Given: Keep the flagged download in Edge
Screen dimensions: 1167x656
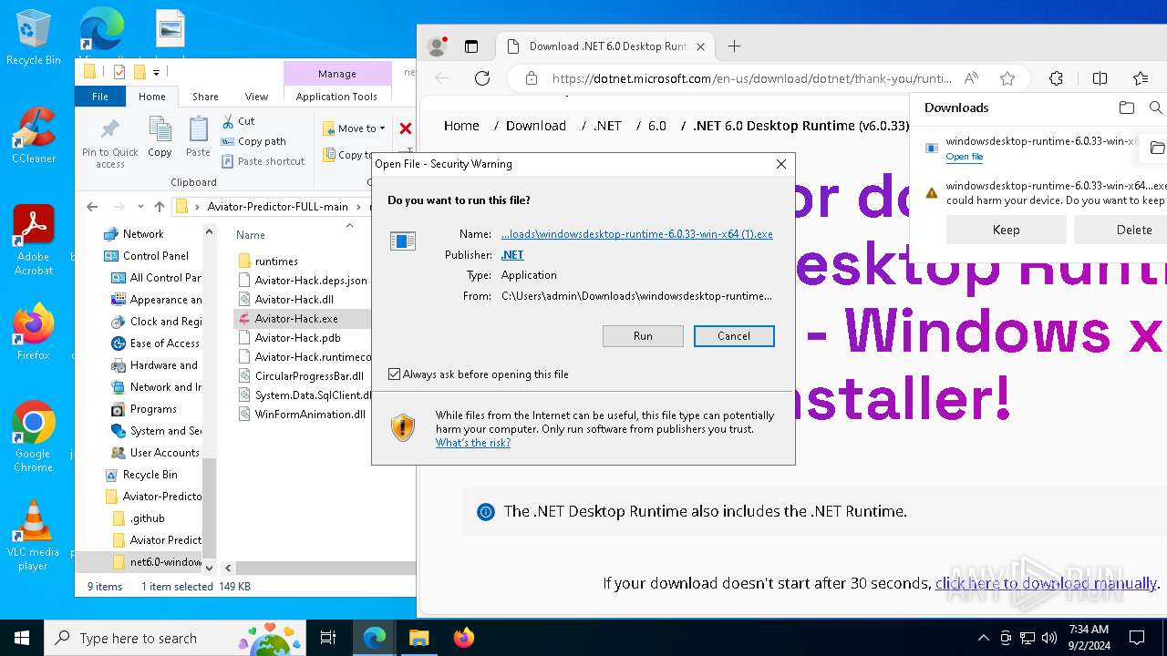Looking at the screenshot, I should 1006,230.
